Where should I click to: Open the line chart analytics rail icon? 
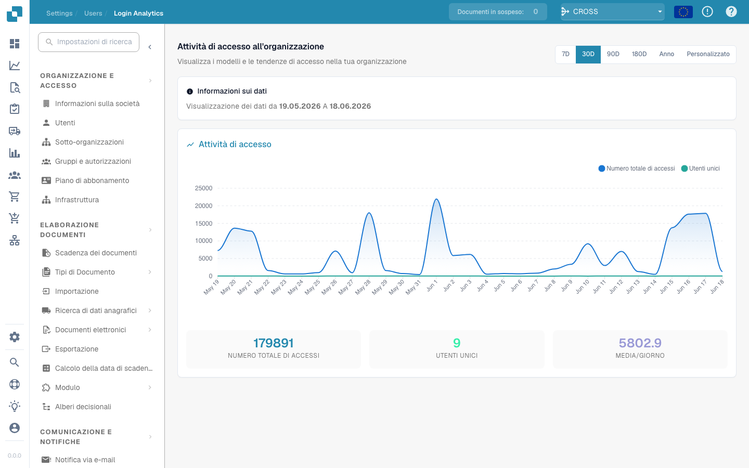point(15,66)
